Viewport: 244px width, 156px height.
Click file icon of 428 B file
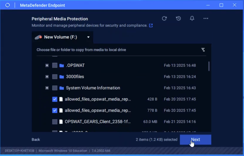[61, 99]
